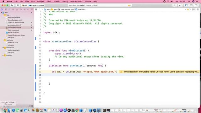Open the Library with plus button
This screenshot has width=201, height=113.
pyautogui.click(x=175, y=5)
